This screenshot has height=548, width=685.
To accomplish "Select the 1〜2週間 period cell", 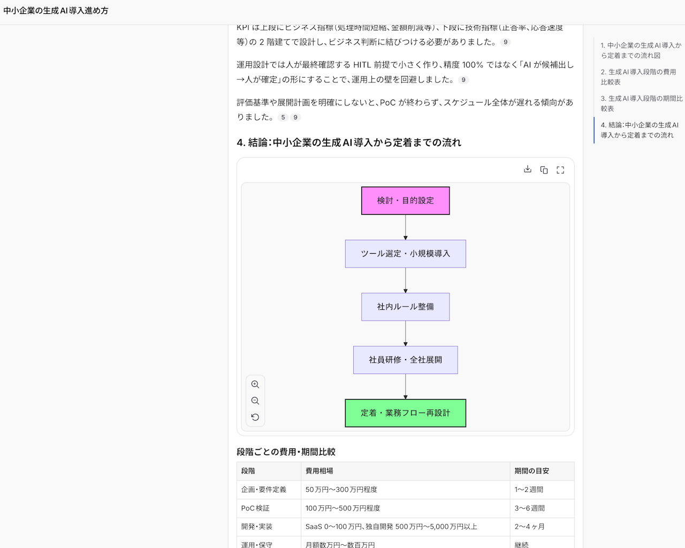I will click(x=542, y=490).
